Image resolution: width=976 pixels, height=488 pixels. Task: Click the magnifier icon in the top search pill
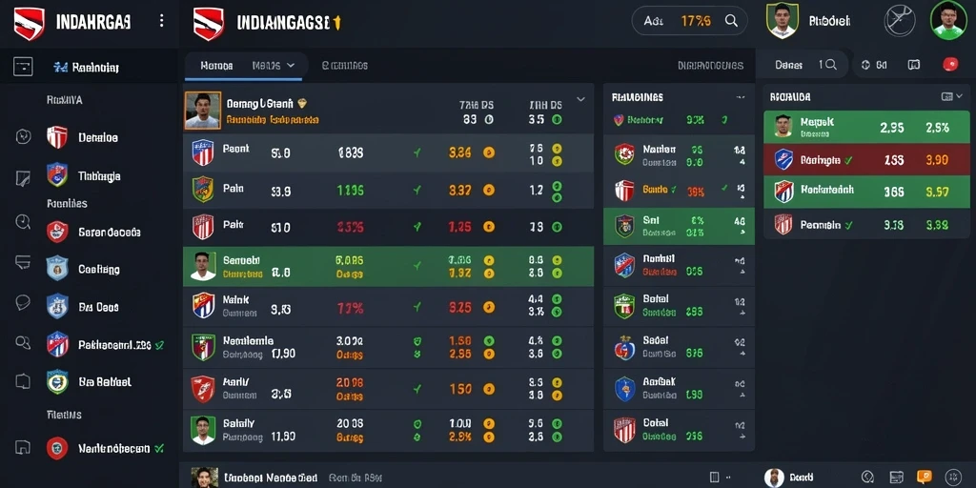tap(731, 21)
